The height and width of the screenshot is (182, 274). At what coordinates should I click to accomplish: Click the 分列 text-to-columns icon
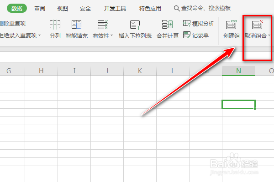(55, 25)
